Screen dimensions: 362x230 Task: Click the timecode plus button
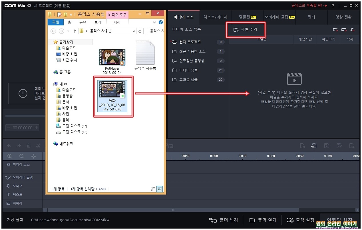coord(36,128)
